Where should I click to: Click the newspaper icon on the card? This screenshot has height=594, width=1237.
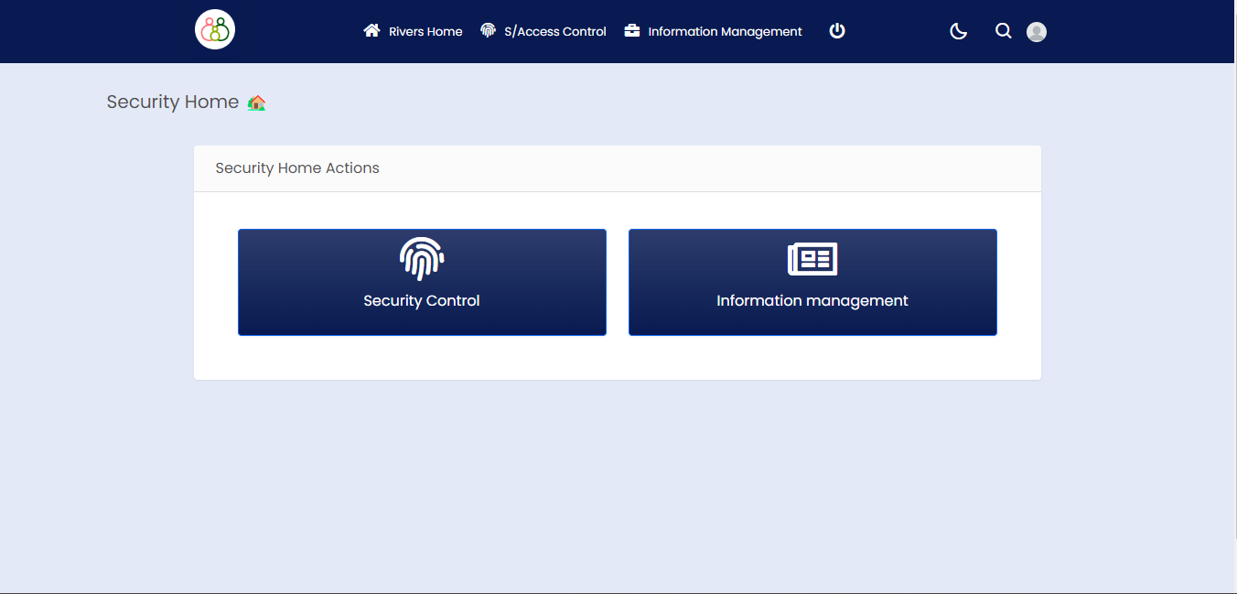812,260
